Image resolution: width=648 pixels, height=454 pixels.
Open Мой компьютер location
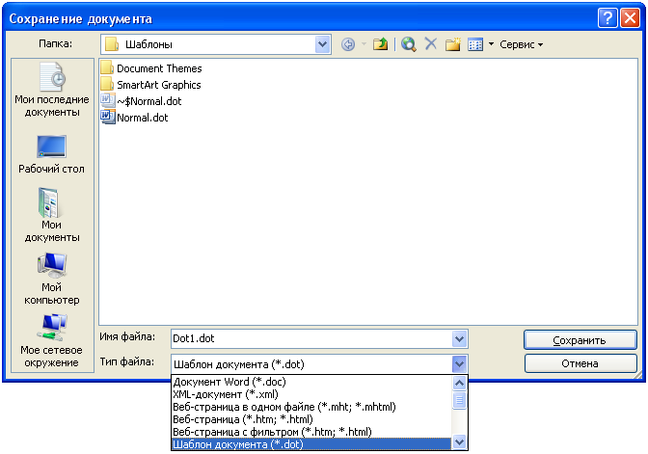click(52, 279)
